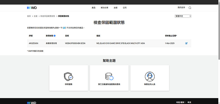This screenshot has height=104, width=220.
Task: Click the 保修截止日期 column header
Action: tap(171, 36)
